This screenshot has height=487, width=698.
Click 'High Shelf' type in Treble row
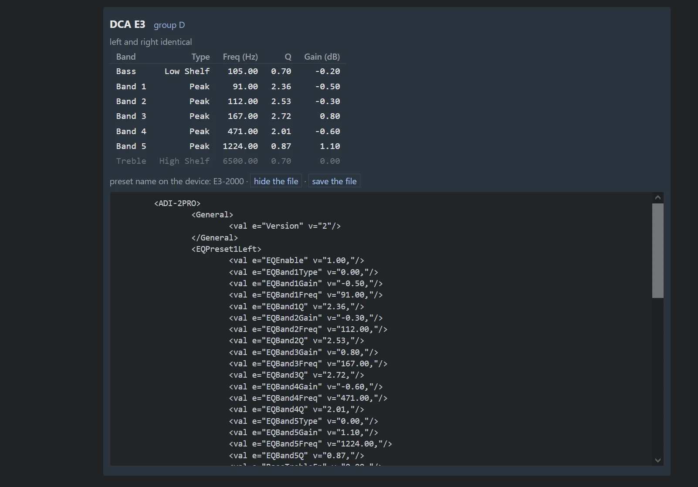[x=185, y=161]
